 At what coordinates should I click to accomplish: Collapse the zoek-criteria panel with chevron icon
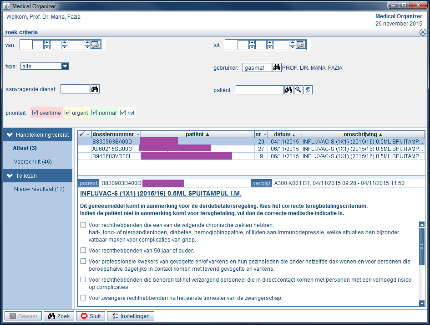coord(422,32)
